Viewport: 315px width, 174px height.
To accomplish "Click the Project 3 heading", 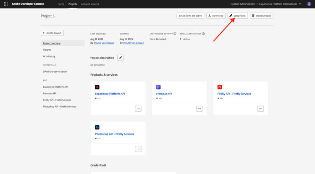I will pos(47,16).
